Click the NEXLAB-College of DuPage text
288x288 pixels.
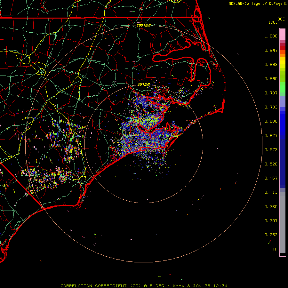256,4
